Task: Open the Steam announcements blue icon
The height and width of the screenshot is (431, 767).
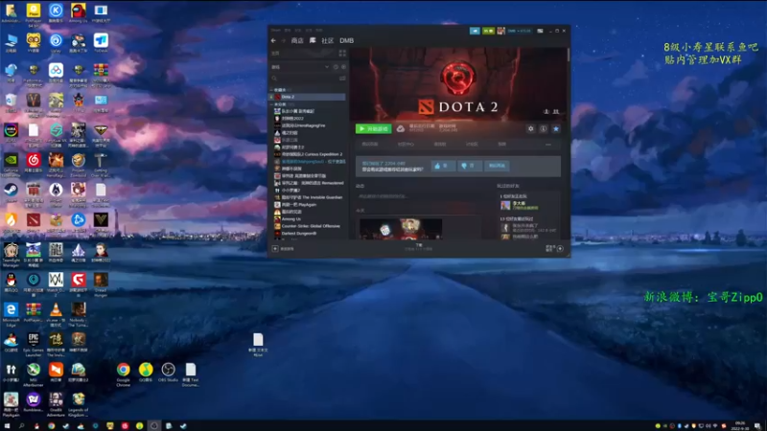Action: 475,31
